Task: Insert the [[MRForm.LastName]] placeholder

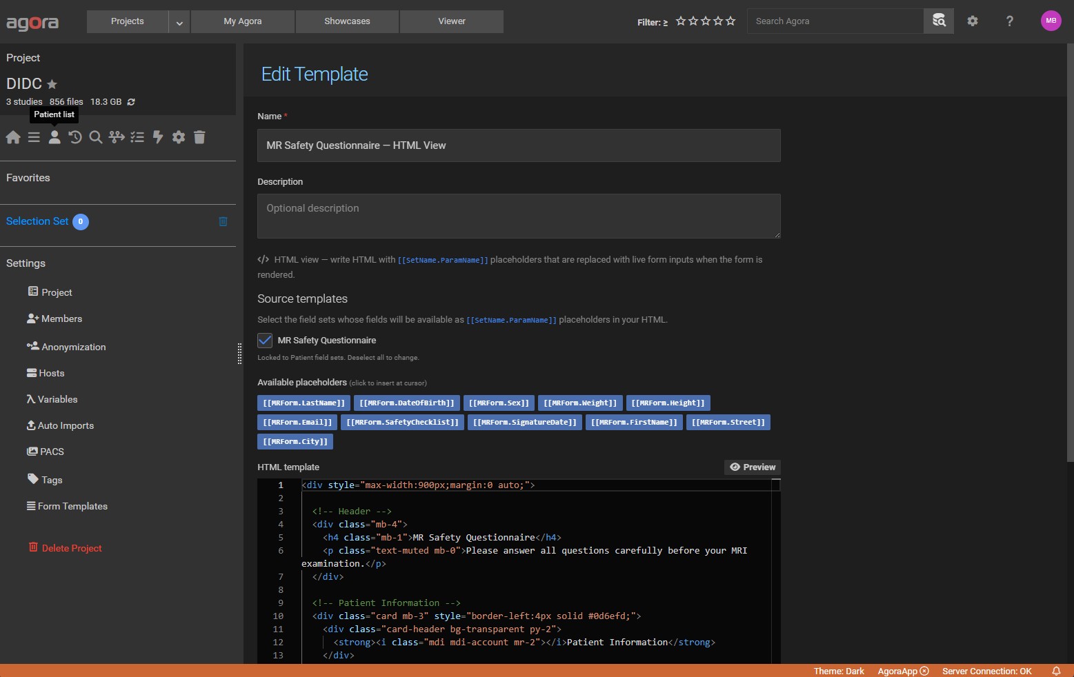Action: pos(304,403)
